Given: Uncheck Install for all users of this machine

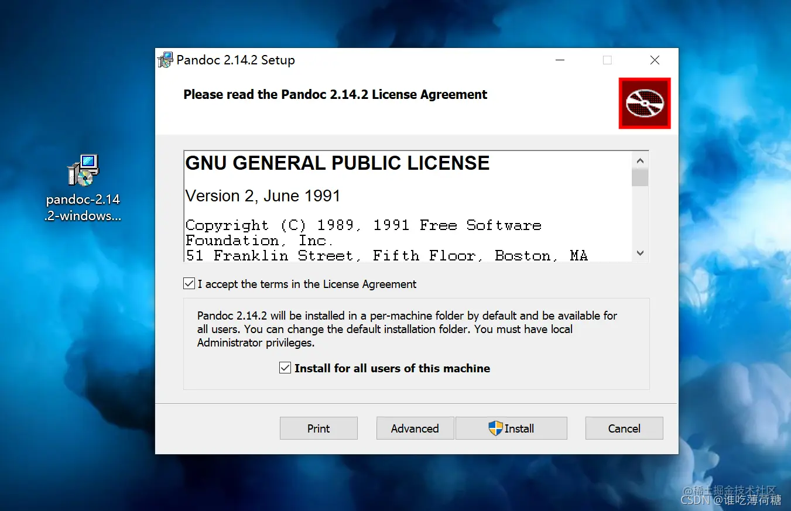Looking at the screenshot, I should click(x=285, y=368).
